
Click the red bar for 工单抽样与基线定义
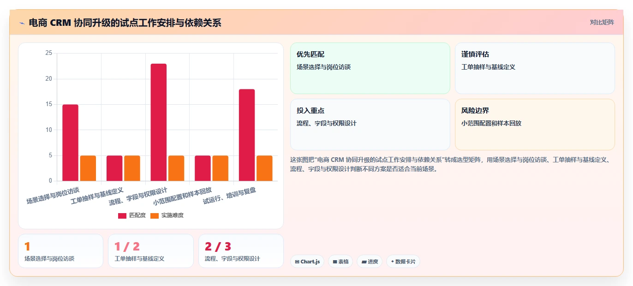tap(114, 168)
